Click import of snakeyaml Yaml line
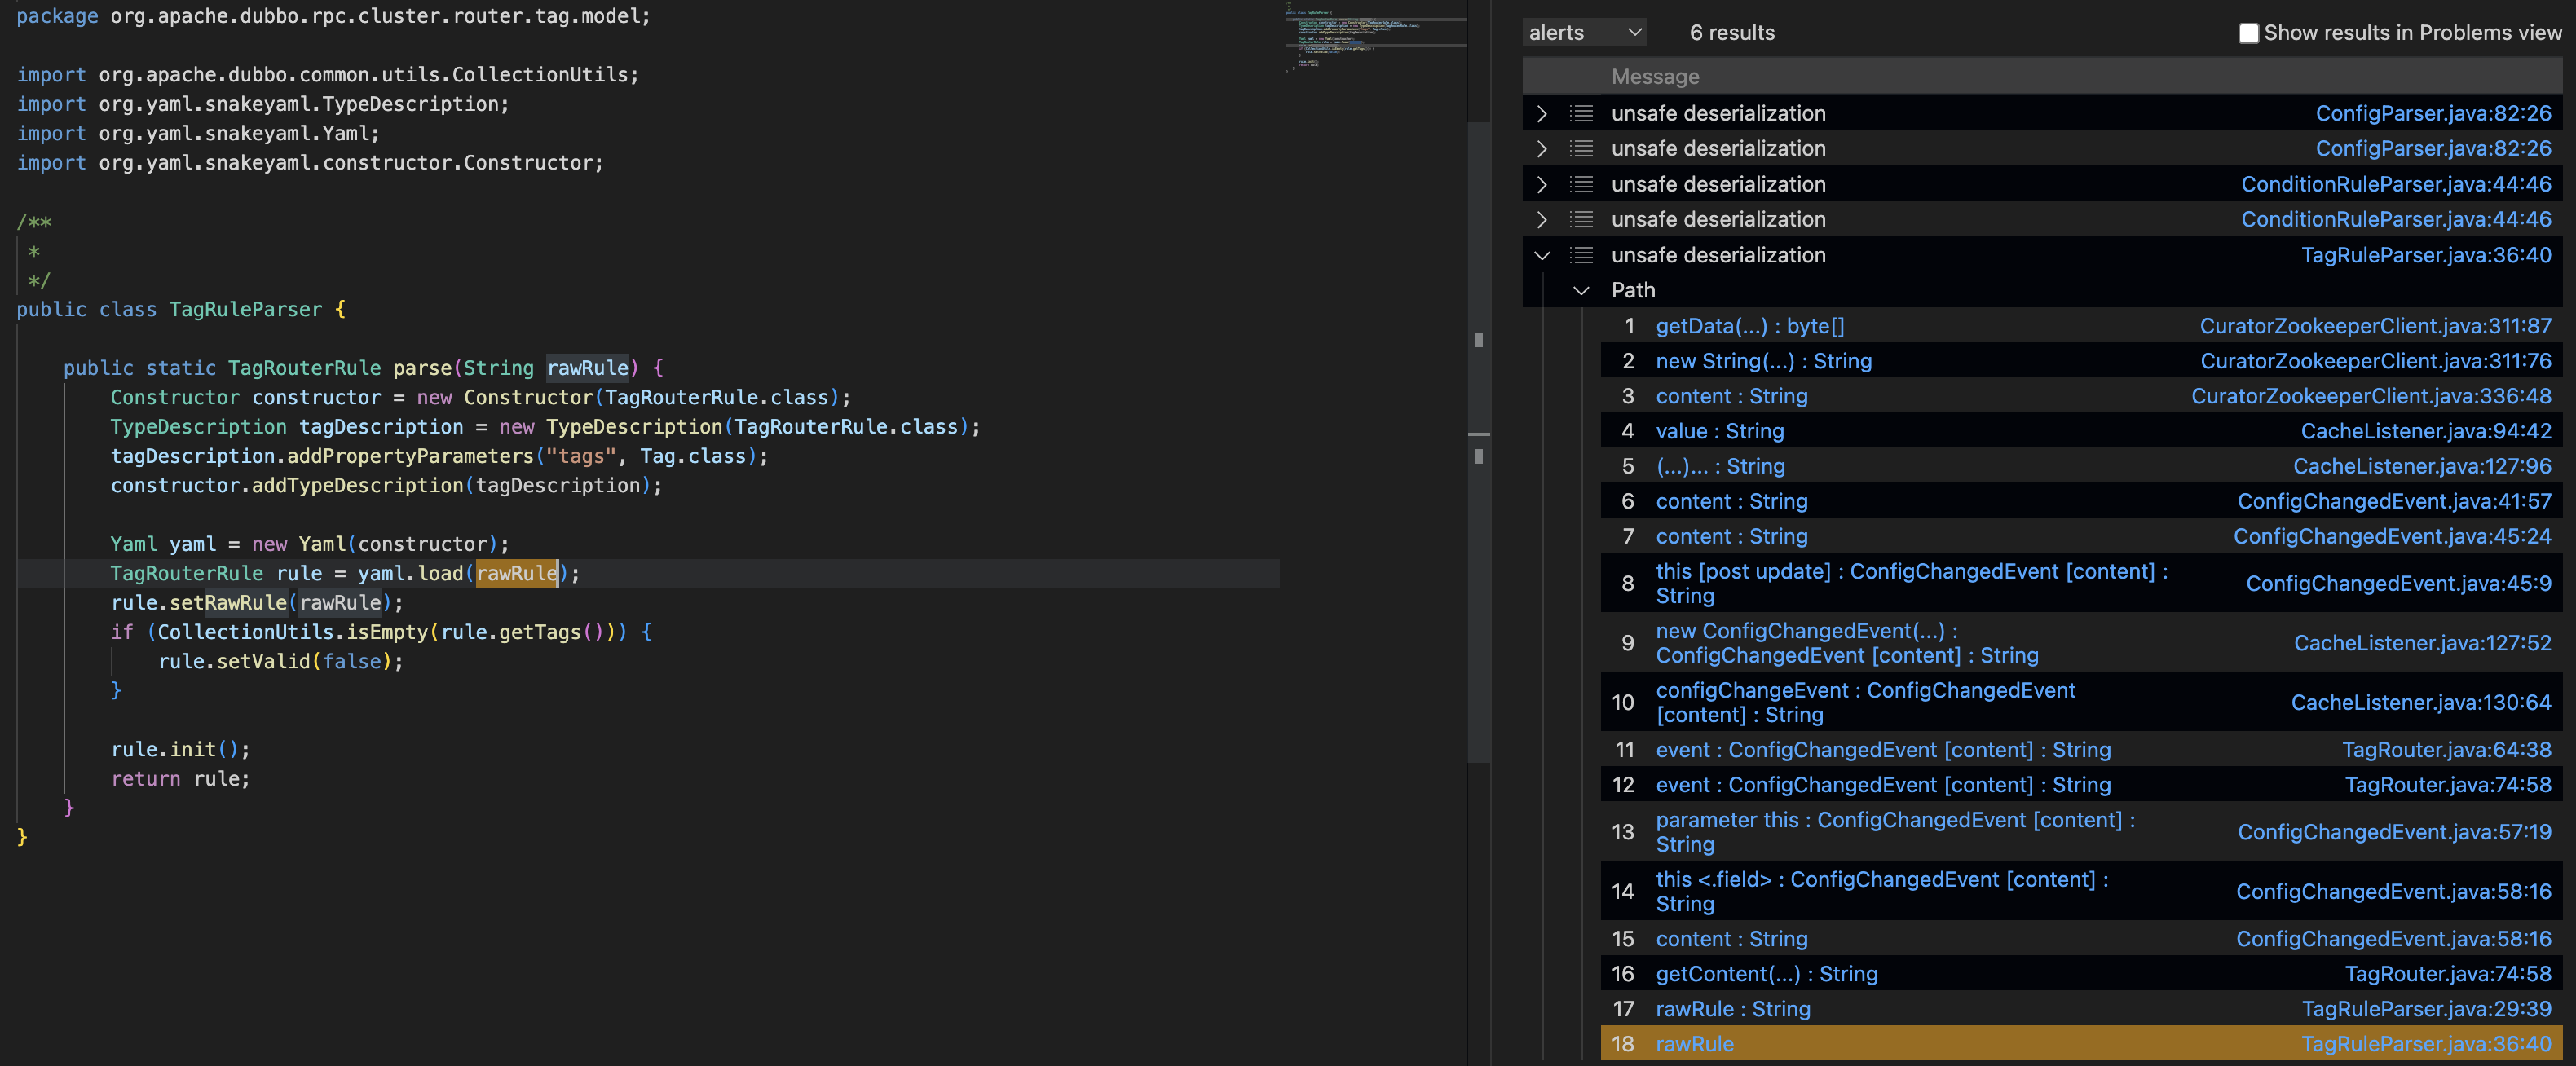Image resolution: width=2576 pixels, height=1066 pixels. click(198, 133)
